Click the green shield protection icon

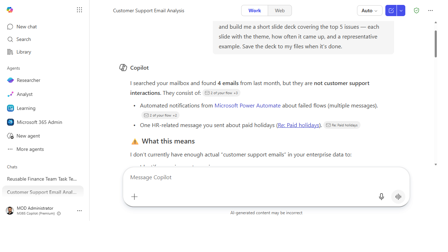pyautogui.click(x=416, y=10)
